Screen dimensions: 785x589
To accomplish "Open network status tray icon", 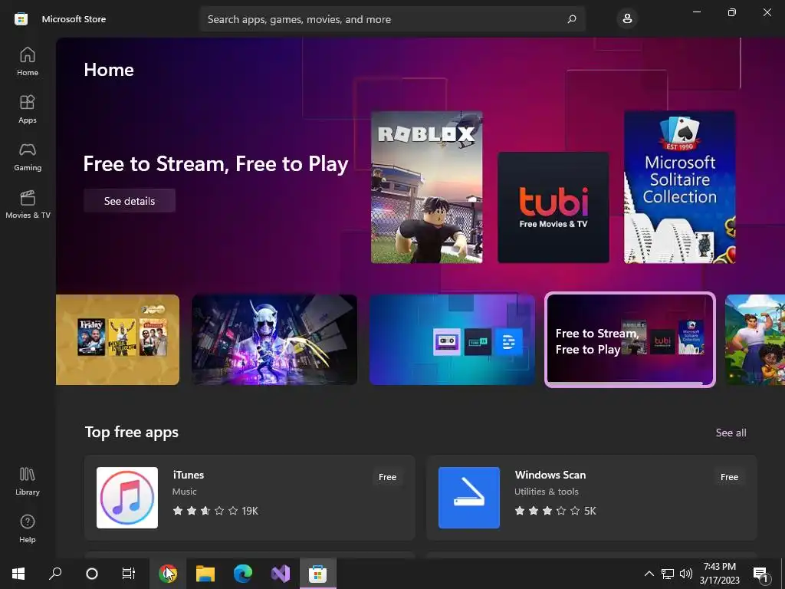I will 668,574.
